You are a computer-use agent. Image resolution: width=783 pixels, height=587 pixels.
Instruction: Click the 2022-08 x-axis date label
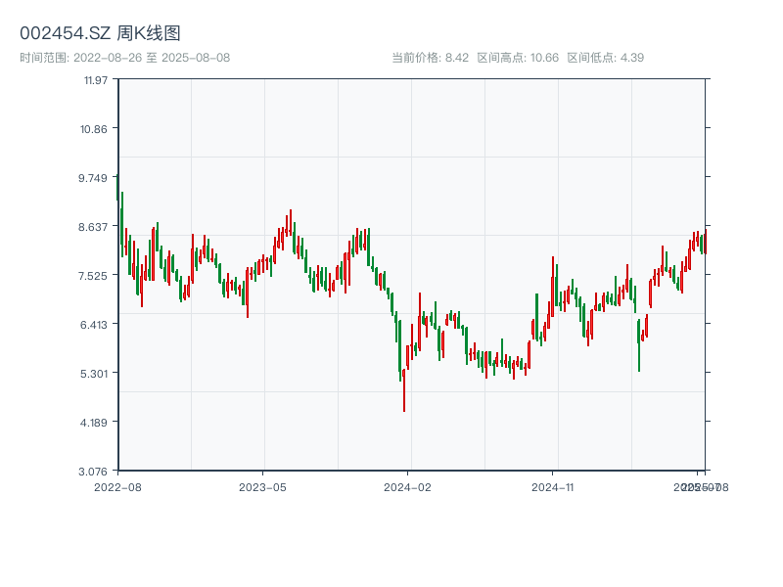tap(117, 486)
